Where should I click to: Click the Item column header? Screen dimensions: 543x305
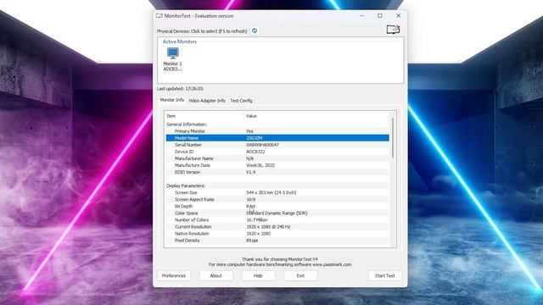click(204, 116)
